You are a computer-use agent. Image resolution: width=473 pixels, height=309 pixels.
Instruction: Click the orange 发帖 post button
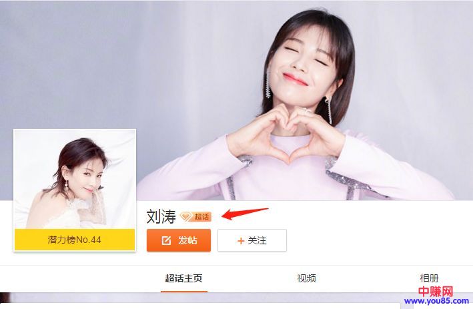pos(179,240)
